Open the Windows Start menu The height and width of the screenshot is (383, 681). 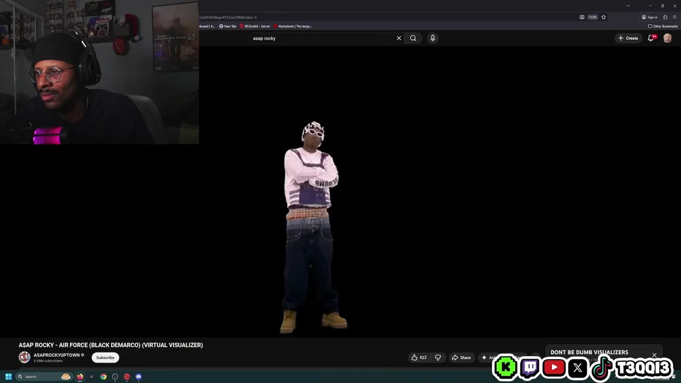tap(9, 377)
